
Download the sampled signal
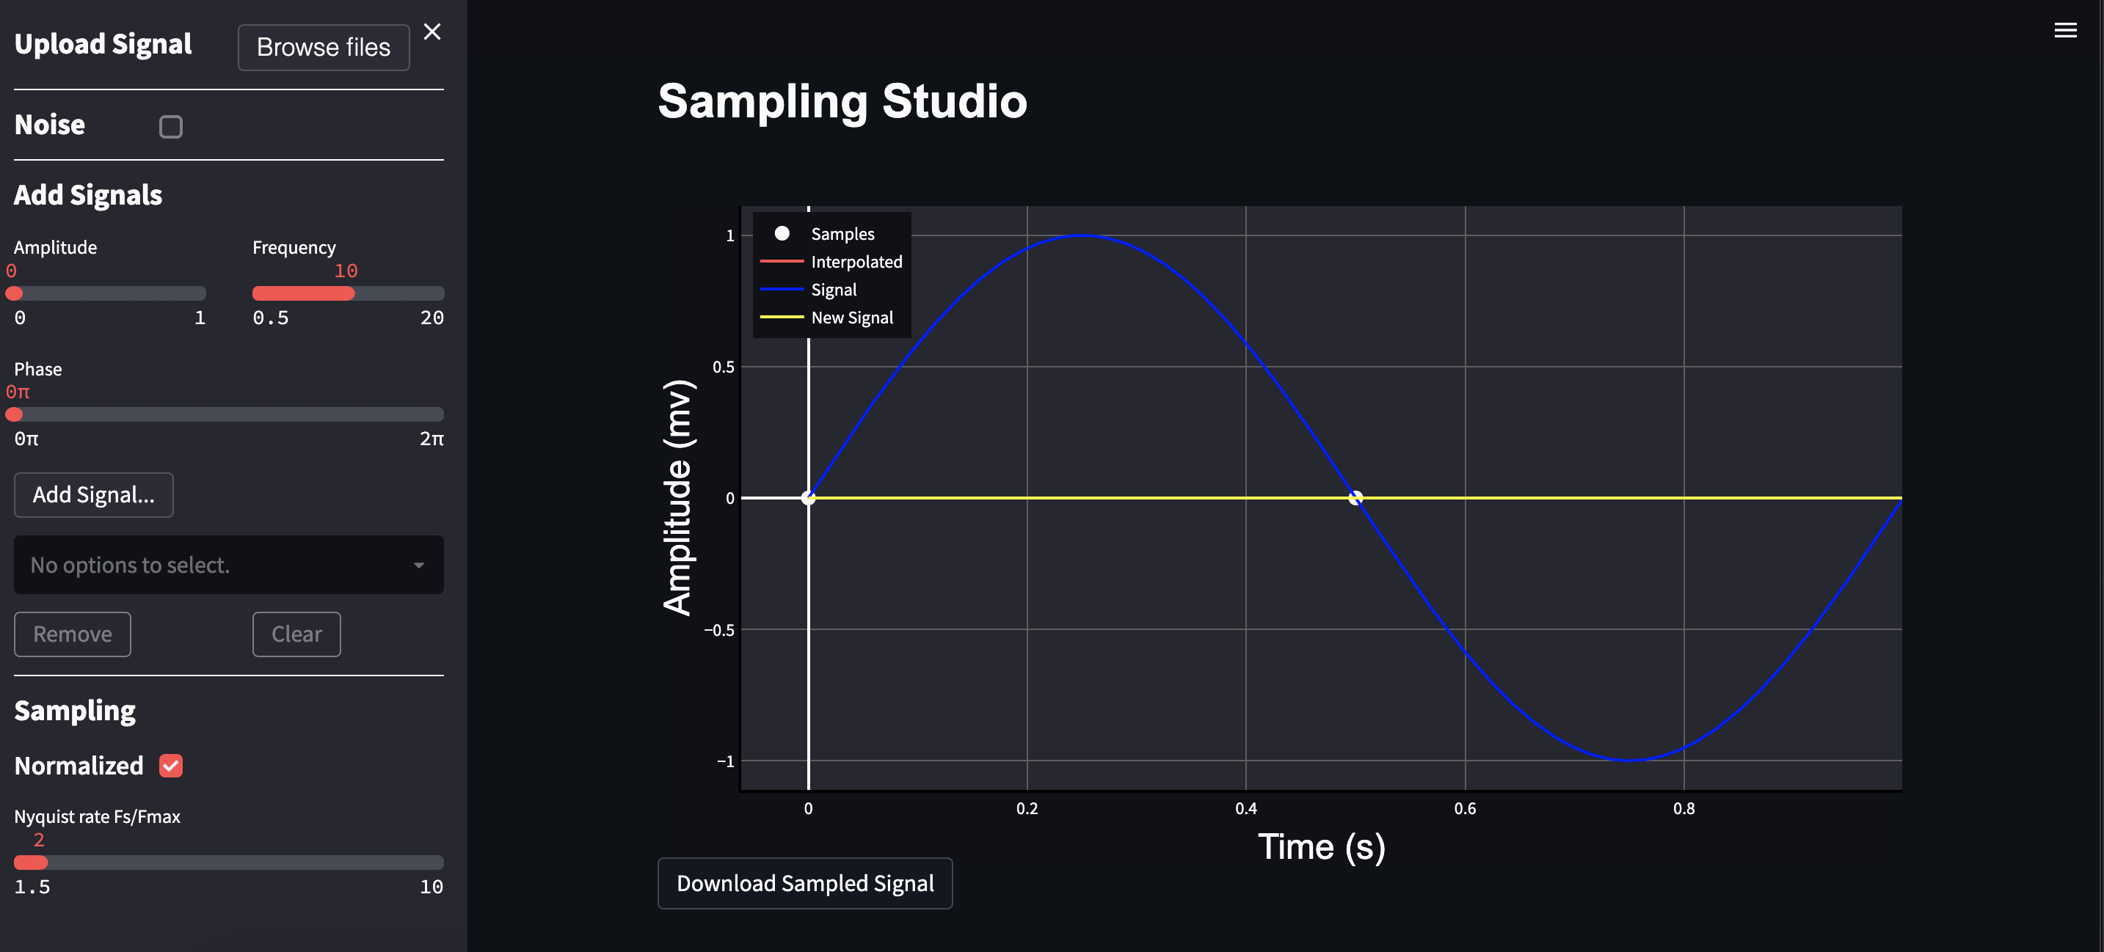pos(804,882)
